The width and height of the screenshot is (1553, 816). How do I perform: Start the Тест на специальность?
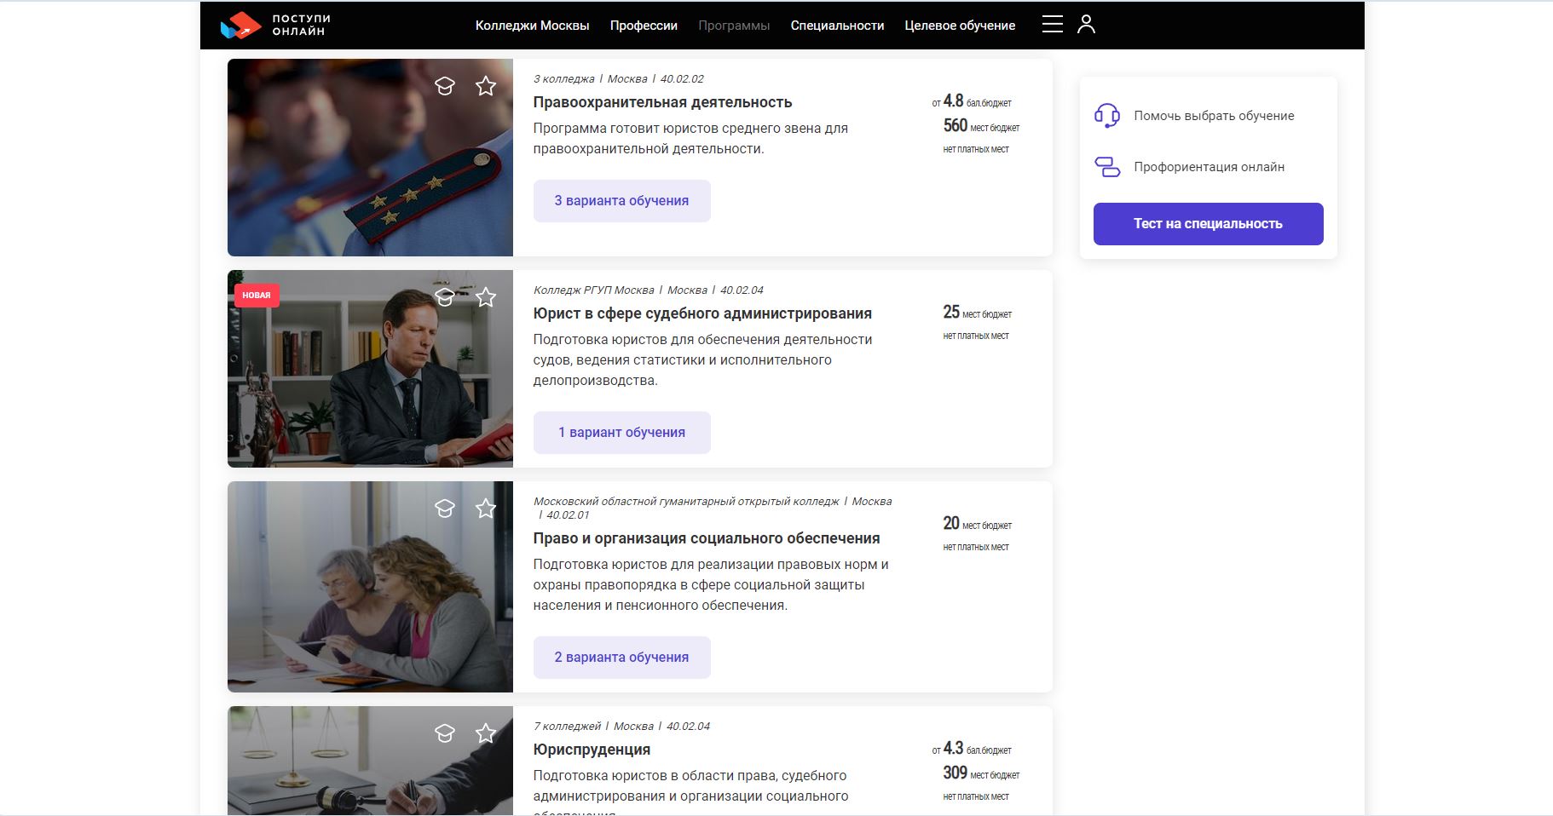tap(1208, 224)
